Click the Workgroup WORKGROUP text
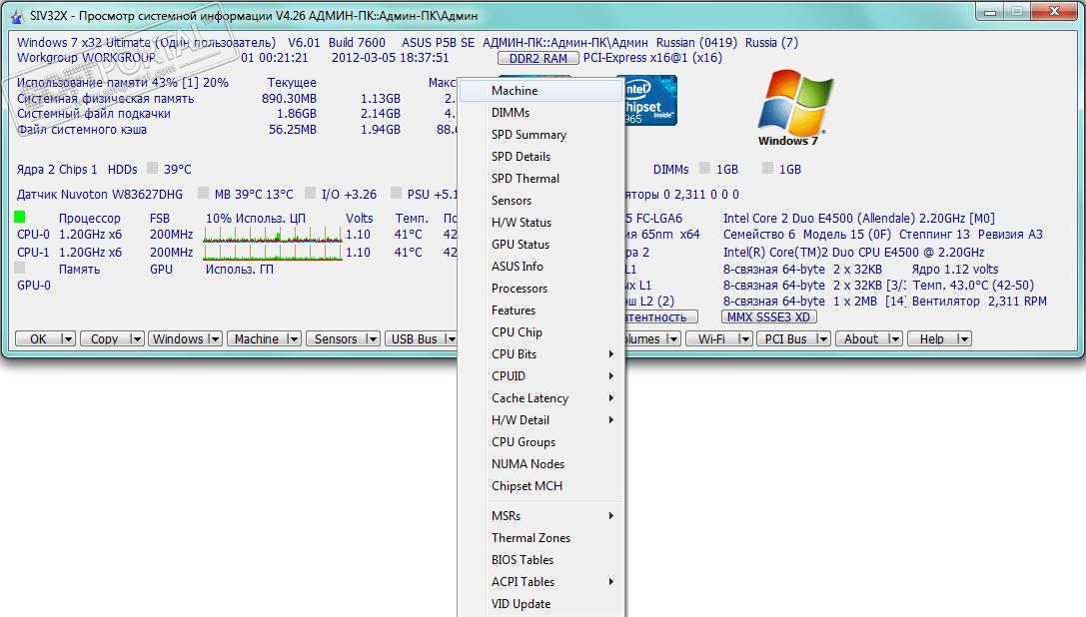 coord(87,58)
